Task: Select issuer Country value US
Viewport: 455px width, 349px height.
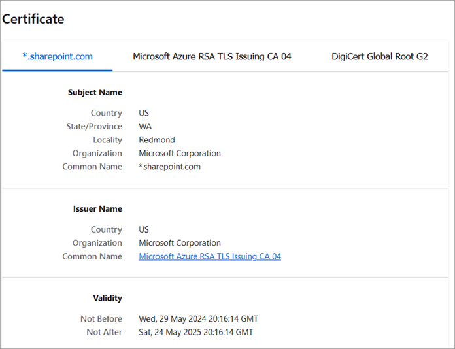Action: click(x=144, y=230)
